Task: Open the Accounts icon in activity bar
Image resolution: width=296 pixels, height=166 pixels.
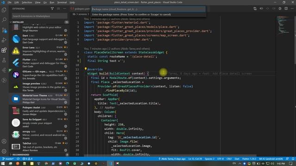Action: tap(4, 141)
